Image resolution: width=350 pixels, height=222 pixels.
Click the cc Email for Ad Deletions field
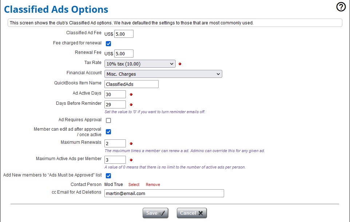pyautogui.click(x=164, y=193)
